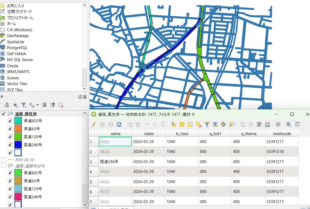Open the filter legend dropdown

pos(24,105)
